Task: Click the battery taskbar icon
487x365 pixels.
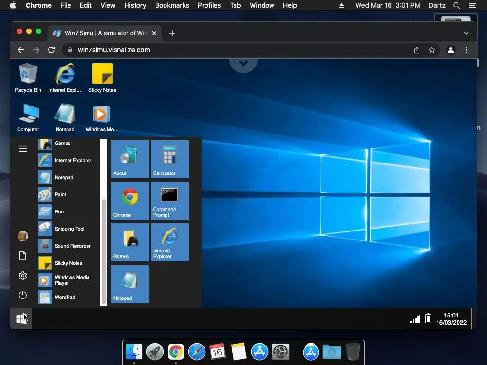Action: tap(429, 318)
